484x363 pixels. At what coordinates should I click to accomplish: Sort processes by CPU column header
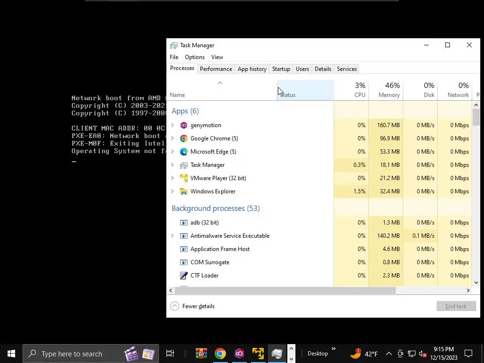(x=351, y=90)
